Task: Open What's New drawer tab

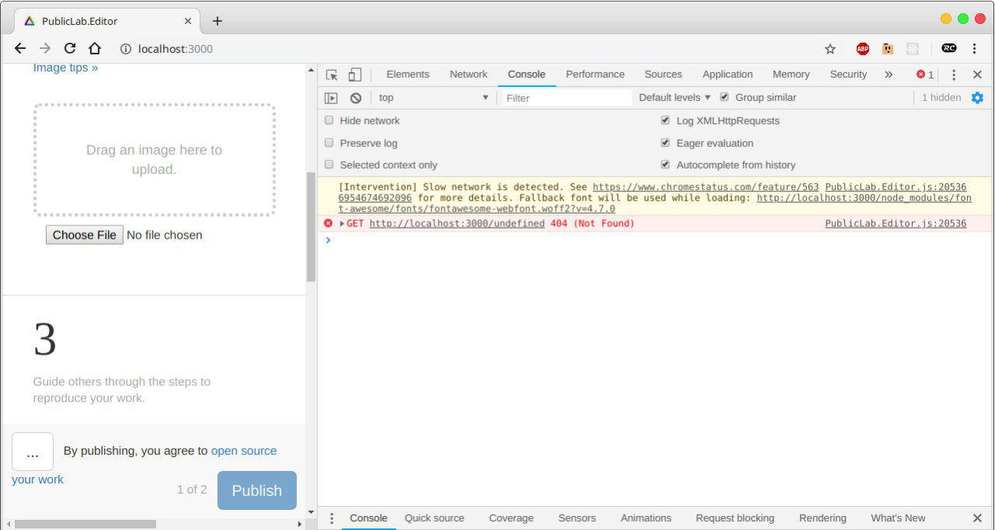Action: (x=898, y=518)
